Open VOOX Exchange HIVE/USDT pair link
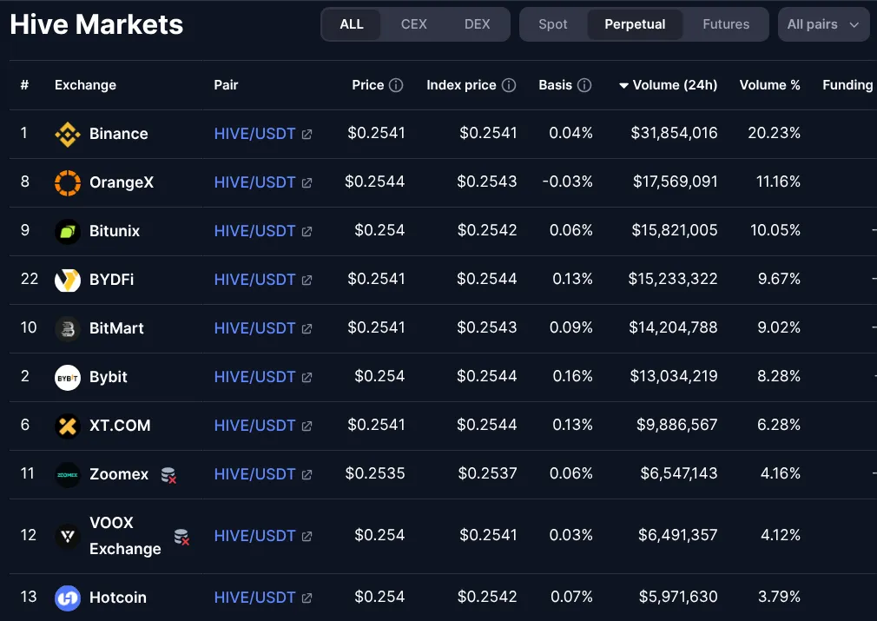Viewport: 877px width, 621px height. coord(254,537)
